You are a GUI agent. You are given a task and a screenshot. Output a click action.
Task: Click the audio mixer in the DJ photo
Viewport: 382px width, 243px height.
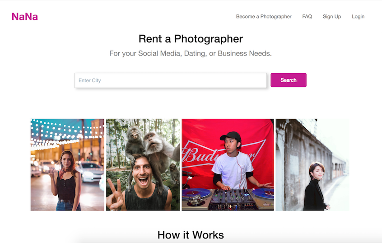coord(228,198)
